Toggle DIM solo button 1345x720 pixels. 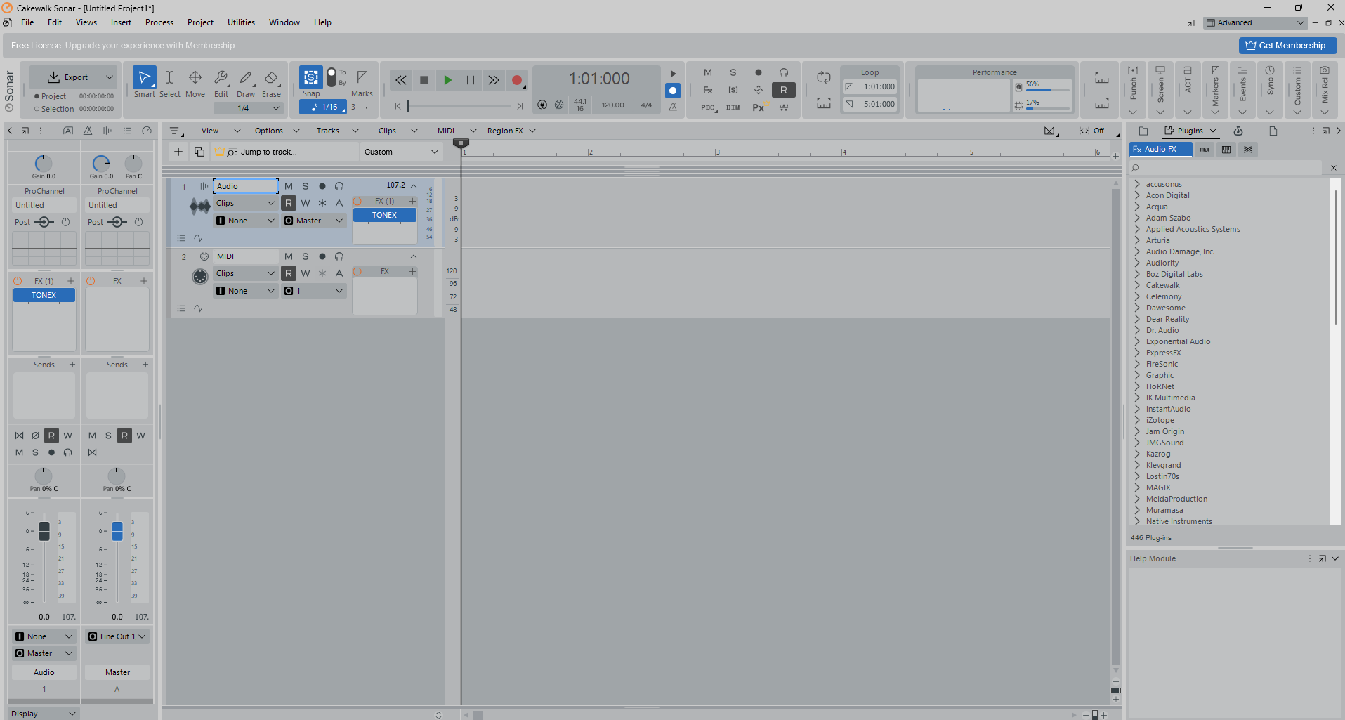733,107
